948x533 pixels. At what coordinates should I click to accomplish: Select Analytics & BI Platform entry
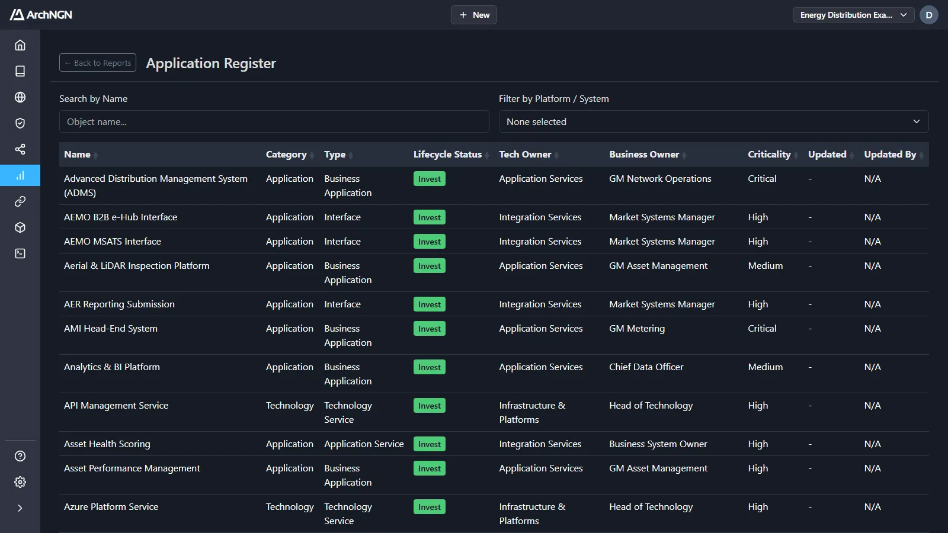pos(112,367)
